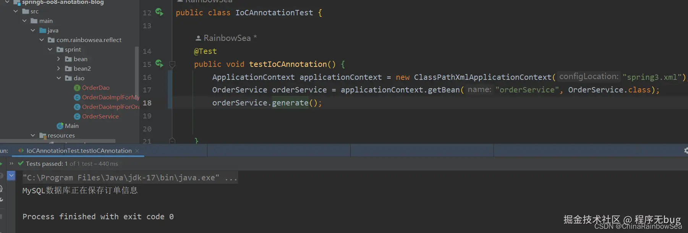Click the run configuration icon on the run tab
Image resolution: width=688 pixels, height=233 pixels.
pyautogui.click(x=21, y=151)
